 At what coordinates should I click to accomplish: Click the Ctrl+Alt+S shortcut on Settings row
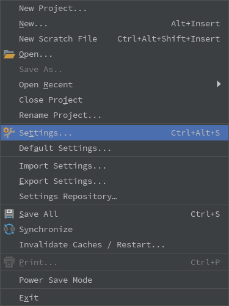point(195,133)
